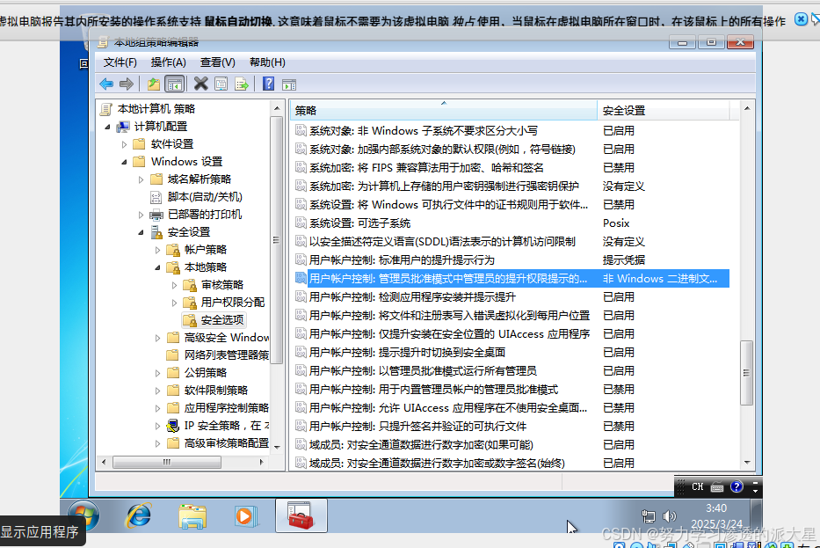
Task: Click the Show desktop button
Action: pos(756,515)
